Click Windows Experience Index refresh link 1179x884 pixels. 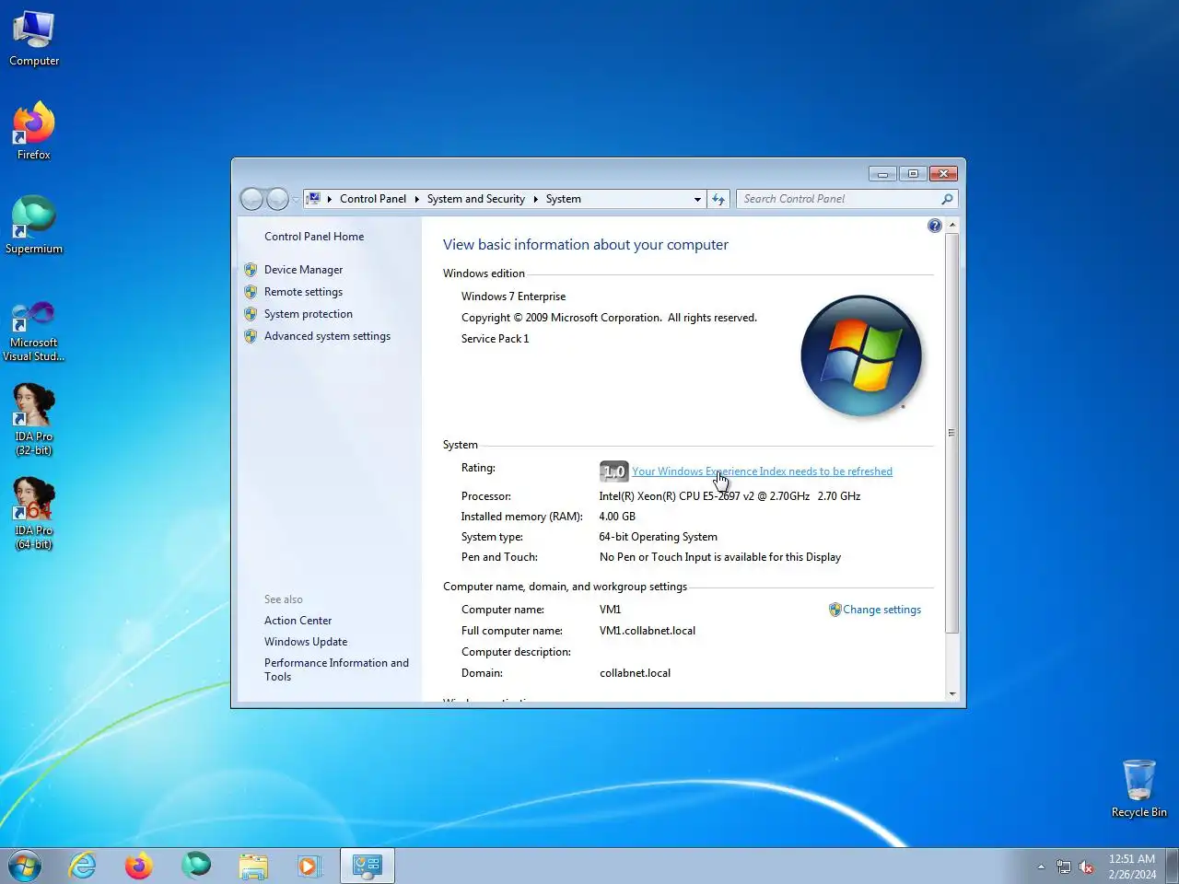click(x=762, y=471)
